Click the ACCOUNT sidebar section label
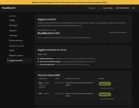Screen dimensions: 139x108 (x=13, y=16)
